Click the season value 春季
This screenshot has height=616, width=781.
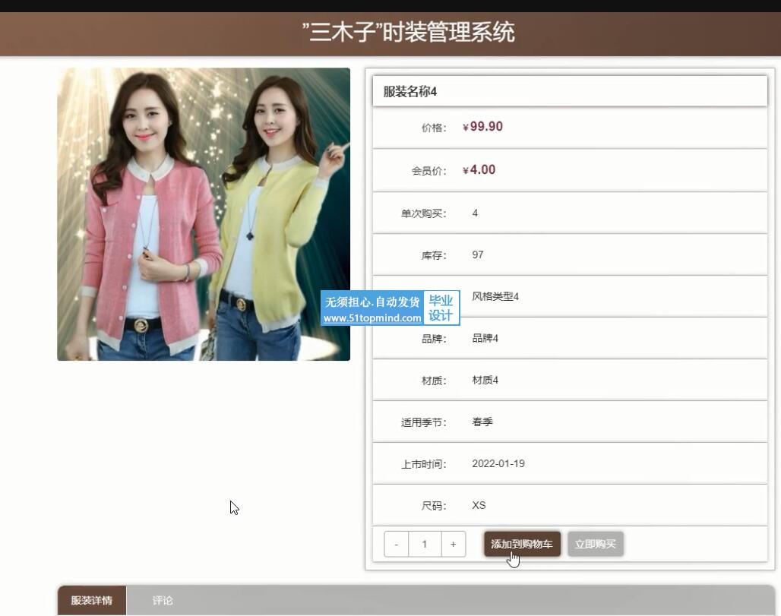[482, 422]
